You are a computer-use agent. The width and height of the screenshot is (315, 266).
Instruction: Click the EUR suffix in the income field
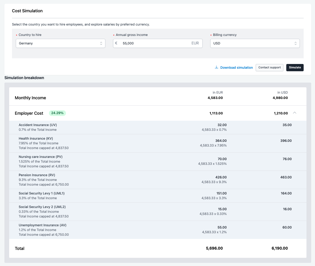click(195, 43)
